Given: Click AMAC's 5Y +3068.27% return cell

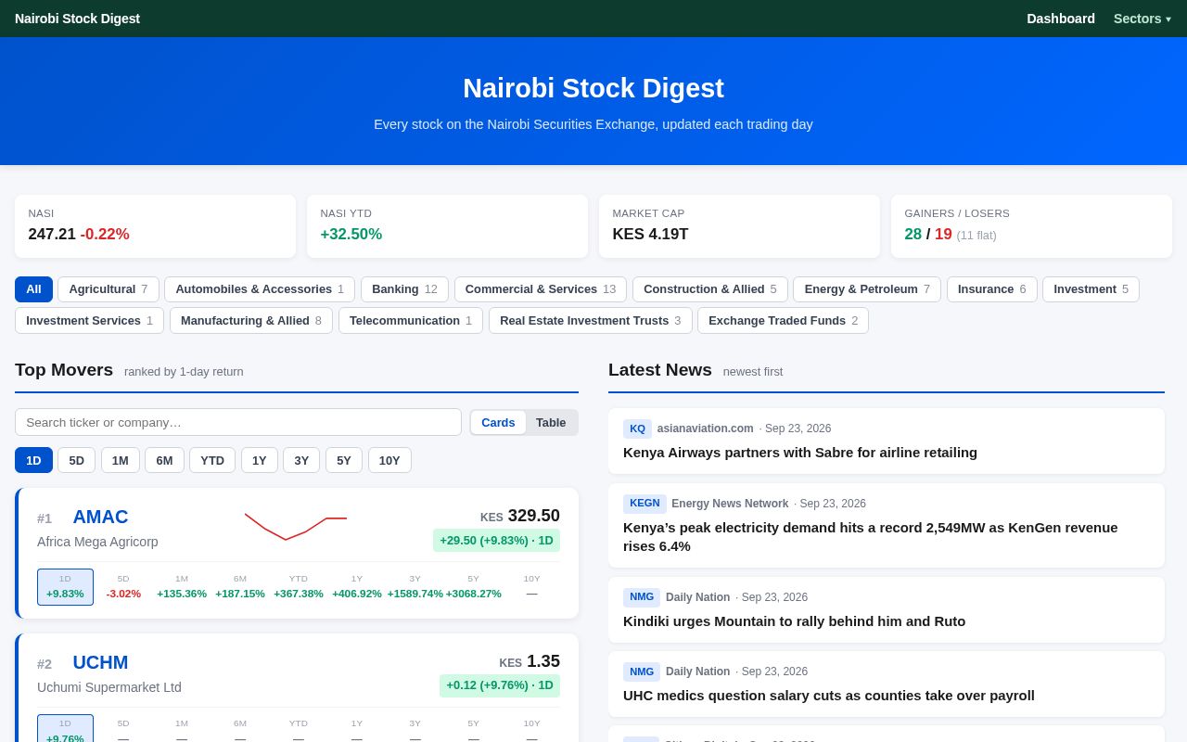Looking at the screenshot, I should click(474, 587).
